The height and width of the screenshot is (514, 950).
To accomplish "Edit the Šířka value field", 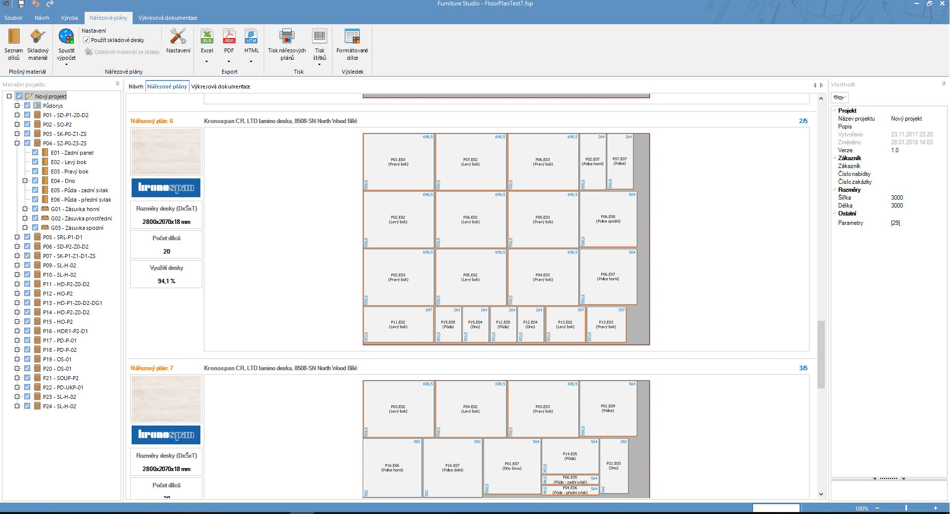I will pos(918,197).
